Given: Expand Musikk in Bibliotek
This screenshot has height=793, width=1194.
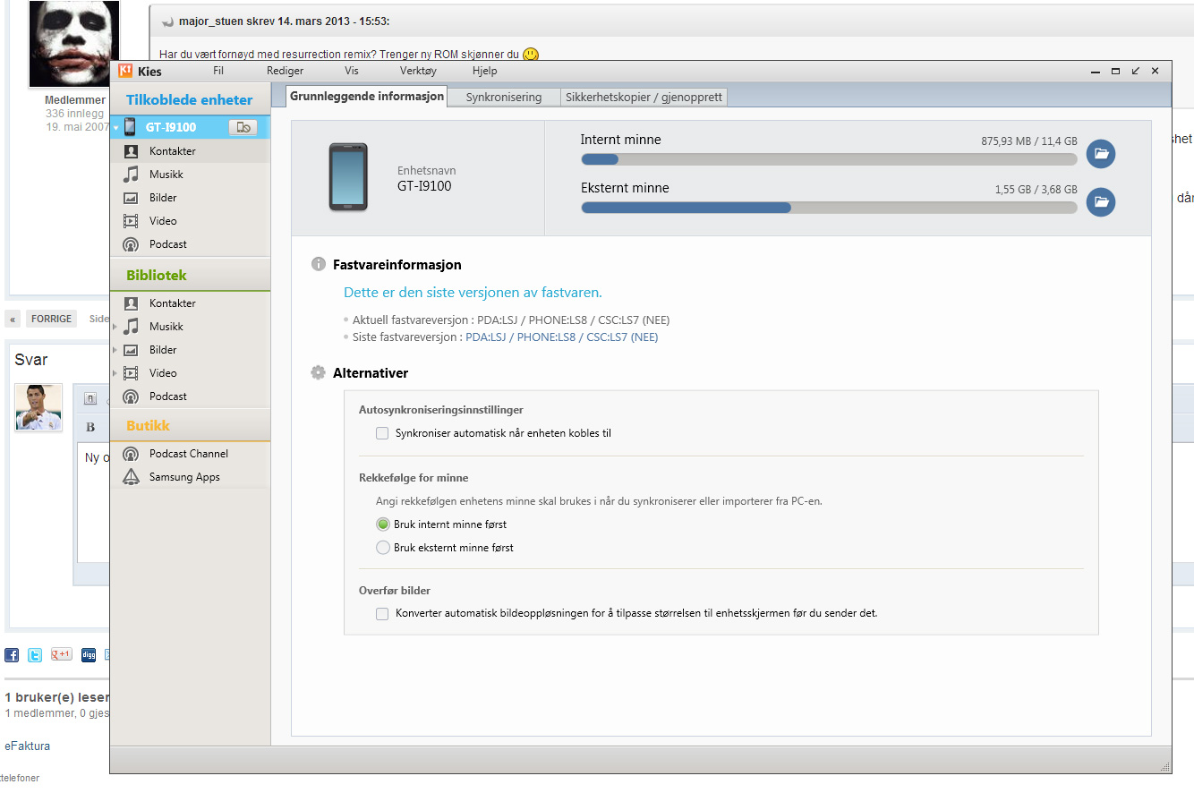Looking at the screenshot, I should (x=115, y=327).
